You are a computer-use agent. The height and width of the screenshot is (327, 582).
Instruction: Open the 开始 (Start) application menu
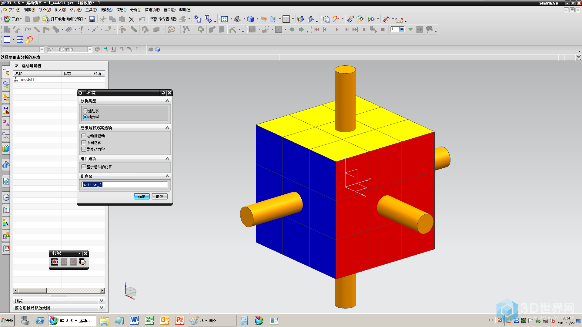pos(12,19)
